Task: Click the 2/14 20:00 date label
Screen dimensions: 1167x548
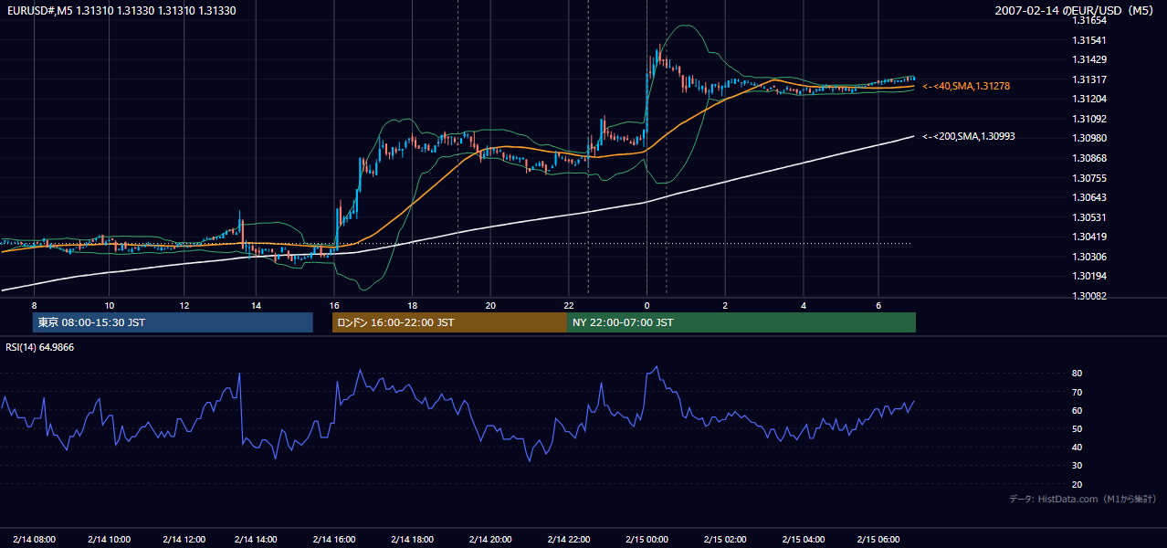Action: (489, 539)
